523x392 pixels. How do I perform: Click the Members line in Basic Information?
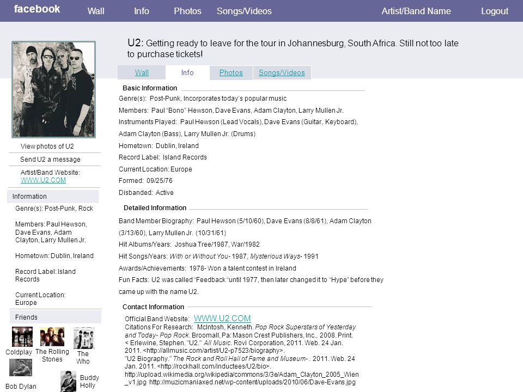click(231, 111)
